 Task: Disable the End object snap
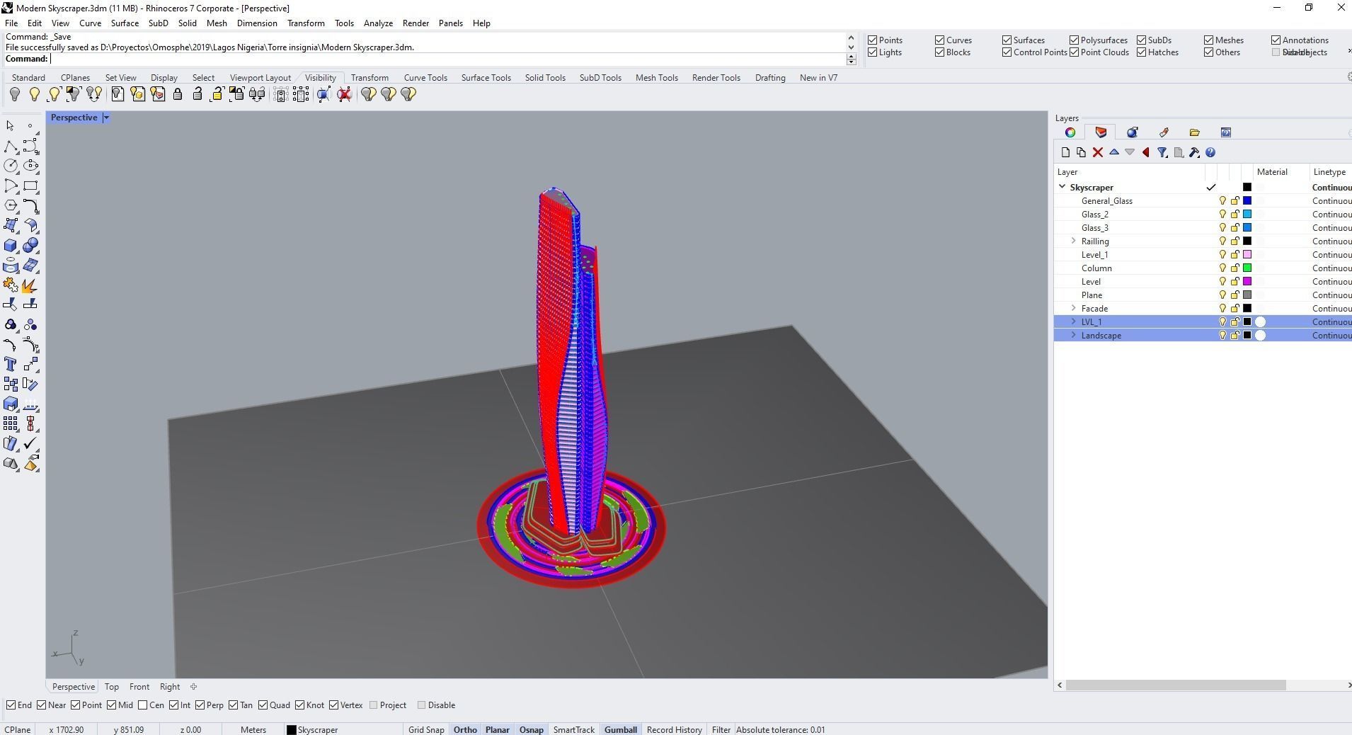click(11, 705)
